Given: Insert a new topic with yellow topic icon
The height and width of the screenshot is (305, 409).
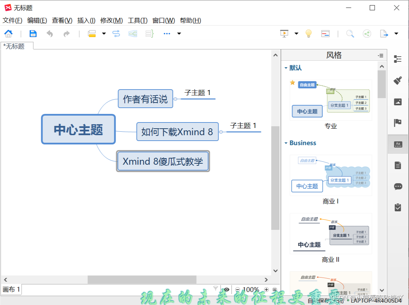Looking at the screenshot, I should (x=92, y=33).
